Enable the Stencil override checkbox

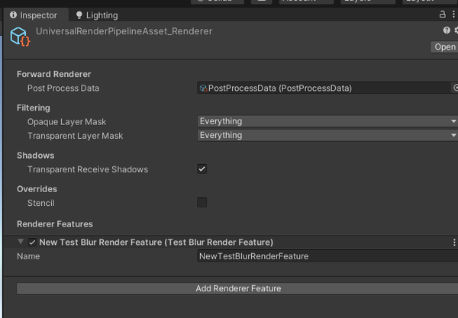202,203
